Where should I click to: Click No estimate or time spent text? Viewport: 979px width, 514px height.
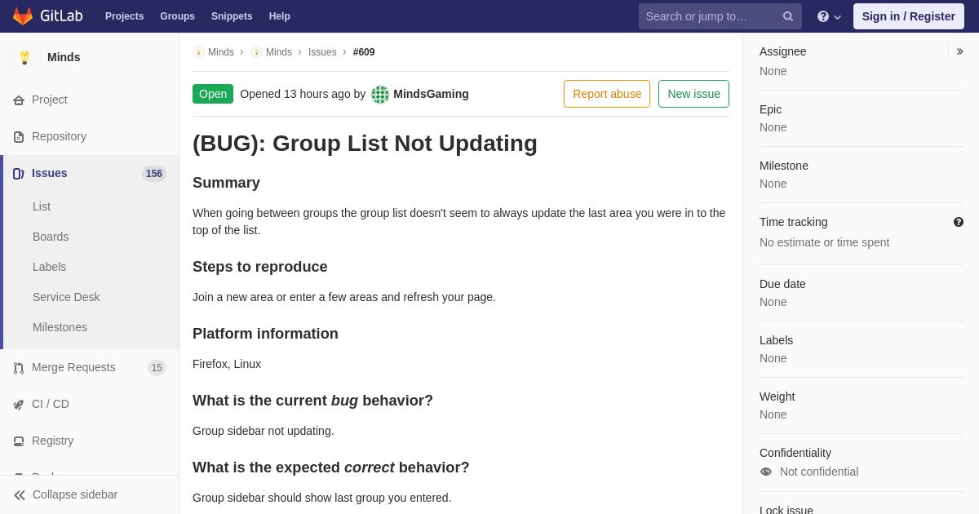824,242
